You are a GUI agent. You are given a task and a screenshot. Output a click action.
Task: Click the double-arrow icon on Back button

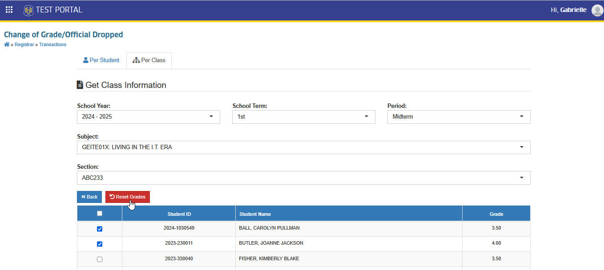[x=83, y=197]
